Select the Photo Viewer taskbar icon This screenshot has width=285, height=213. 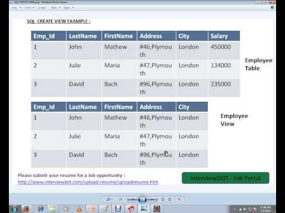coord(144,209)
